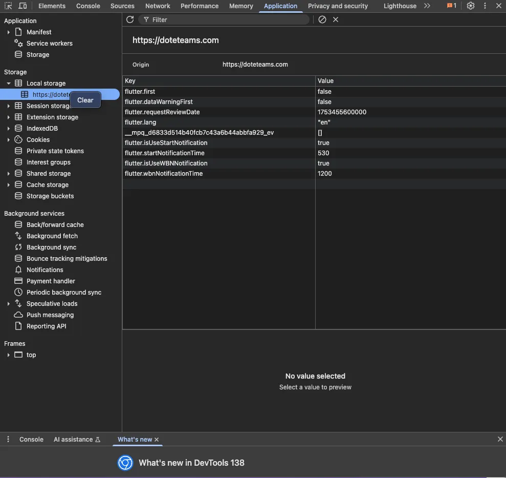Open the issues counter badge

(x=451, y=6)
